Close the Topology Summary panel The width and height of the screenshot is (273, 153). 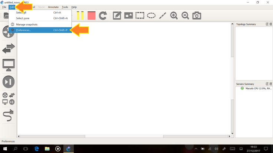pos(271,24)
